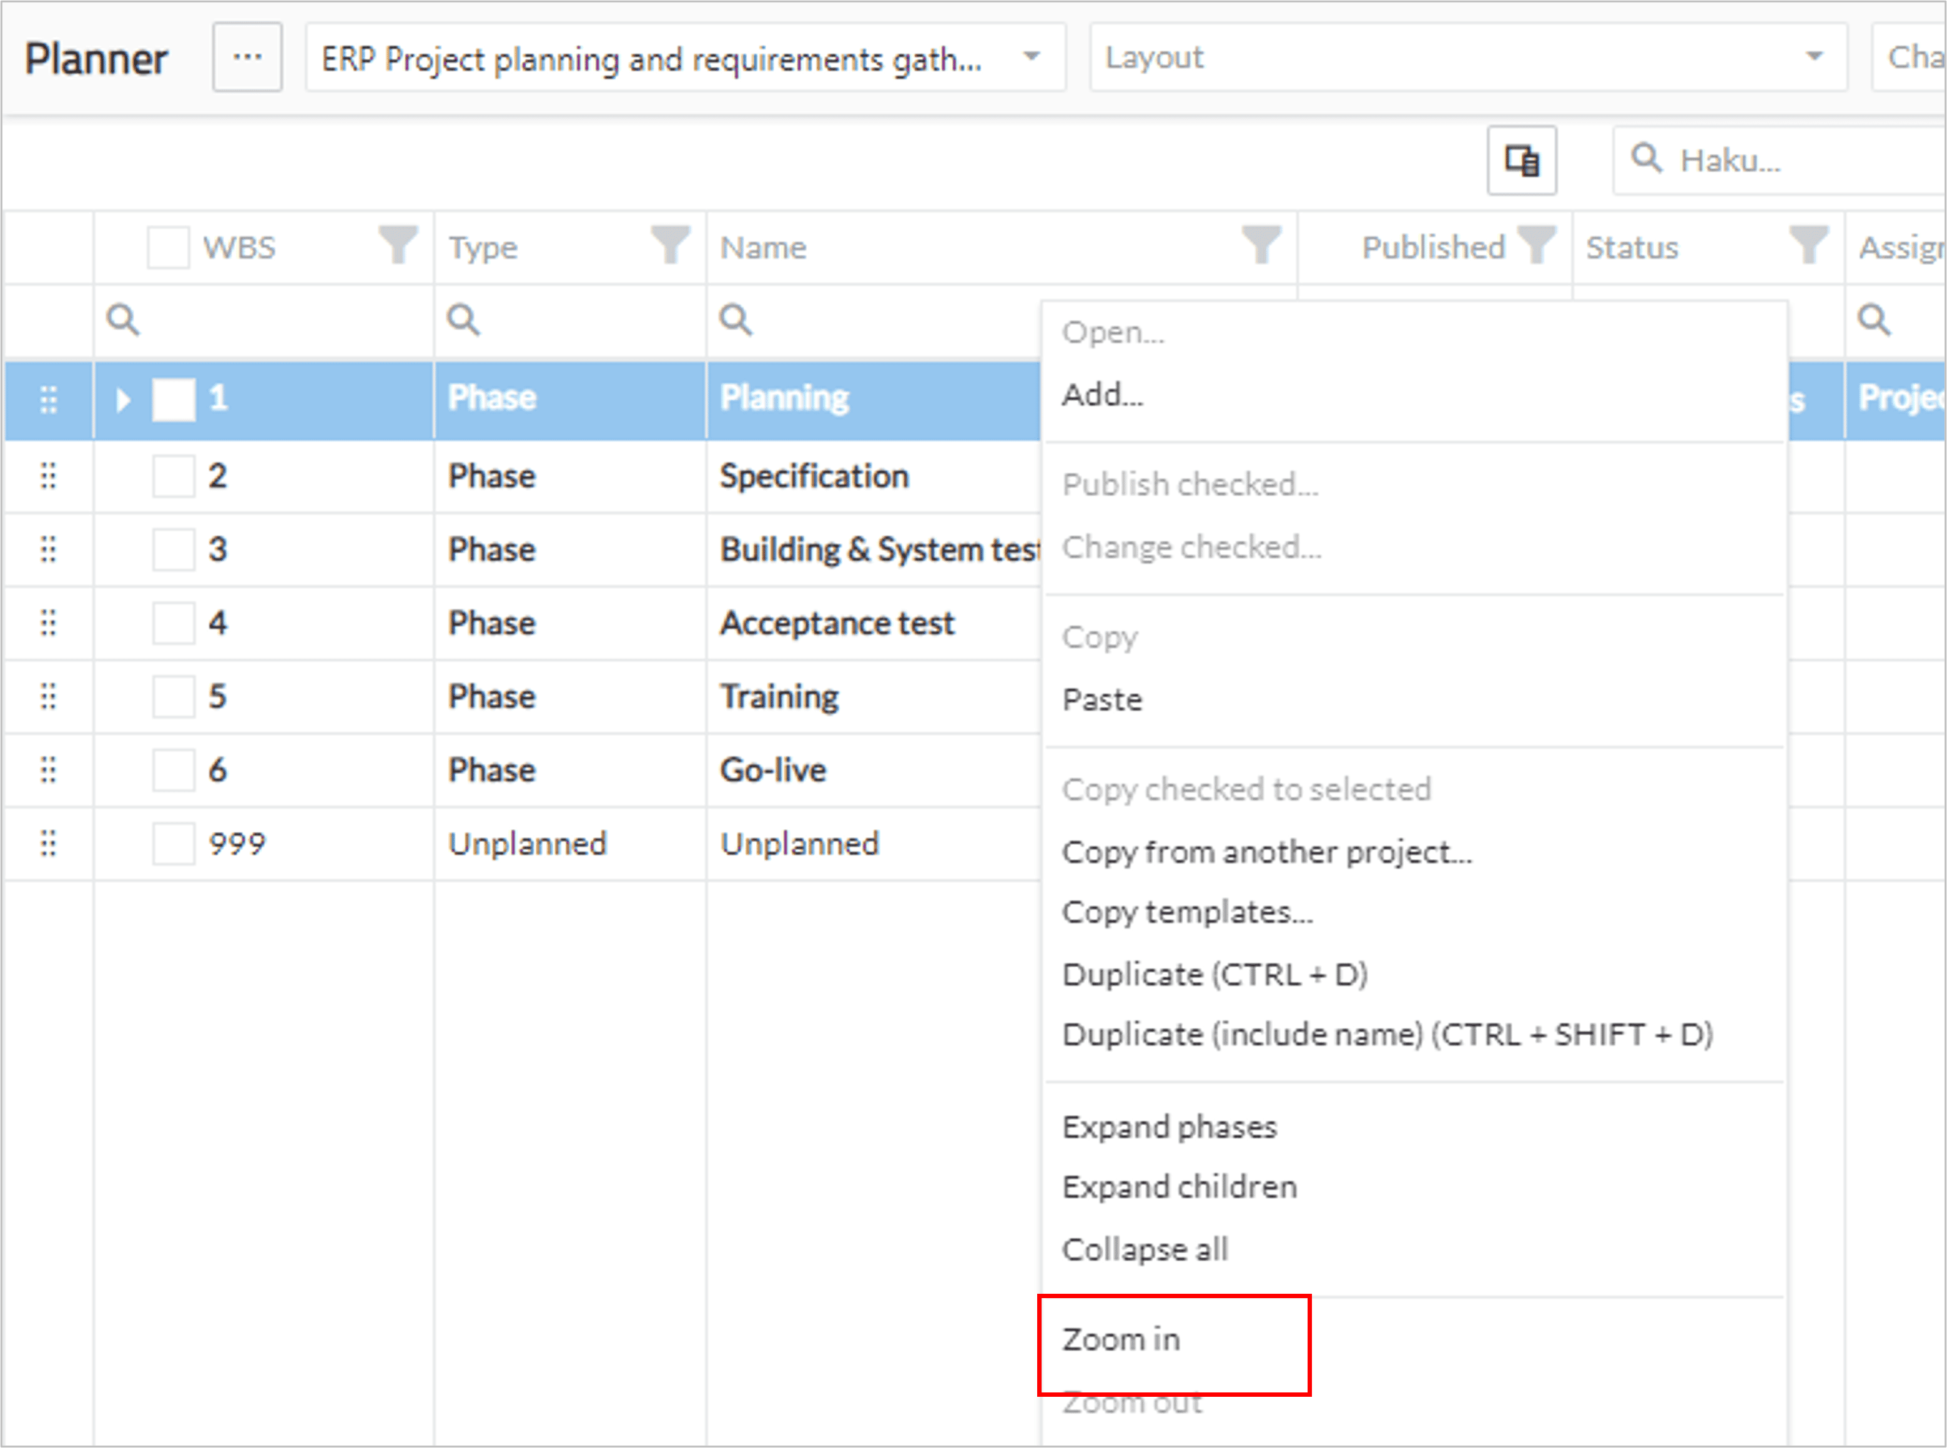
Task: Open the Published column filter icon
Action: pos(1537,245)
